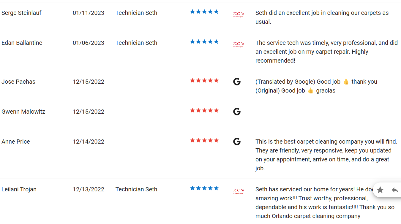401x224 pixels.
Task: Click Technician Seth in Edan Ballantine row
Action: [136, 43]
